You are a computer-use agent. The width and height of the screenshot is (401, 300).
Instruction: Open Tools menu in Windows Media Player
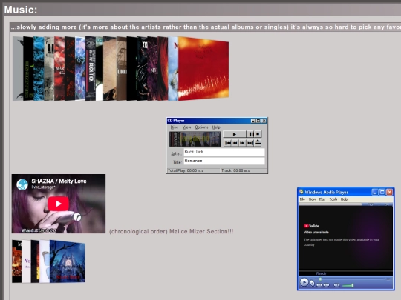(x=333, y=199)
